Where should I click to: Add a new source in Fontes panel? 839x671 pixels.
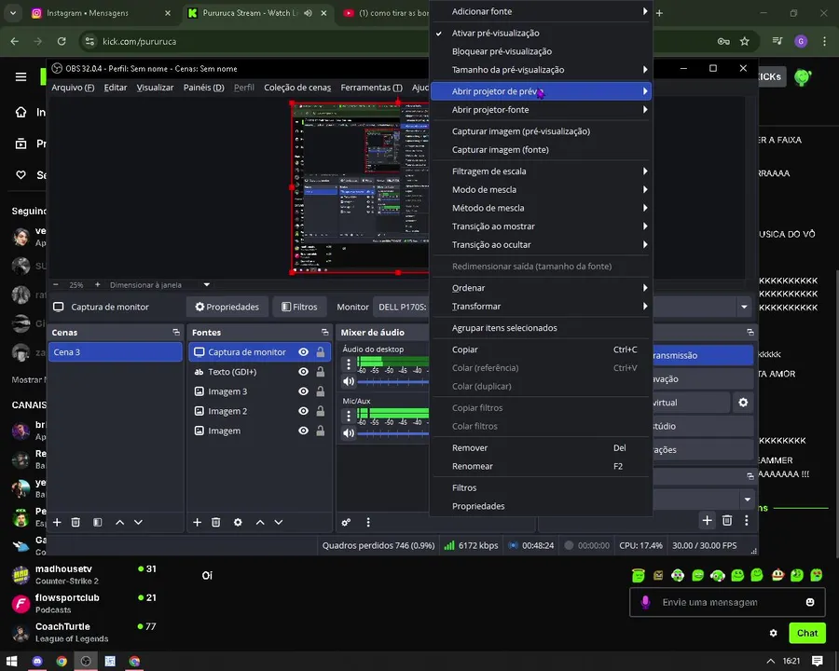click(197, 522)
